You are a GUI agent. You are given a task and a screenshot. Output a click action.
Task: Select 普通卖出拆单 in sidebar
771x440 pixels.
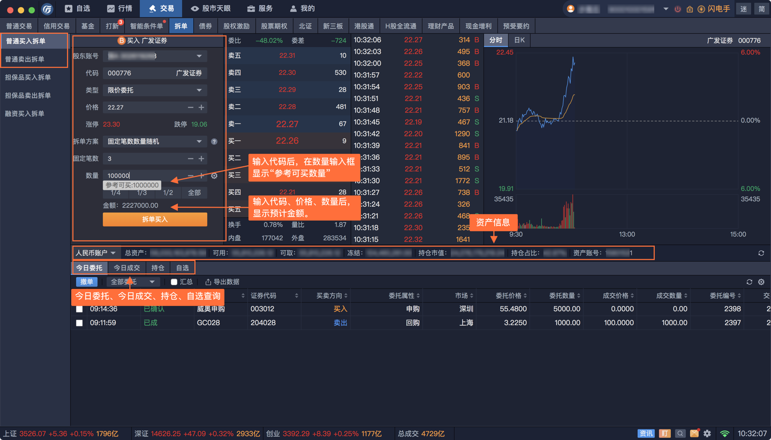pyautogui.click(x=34, y=59)
